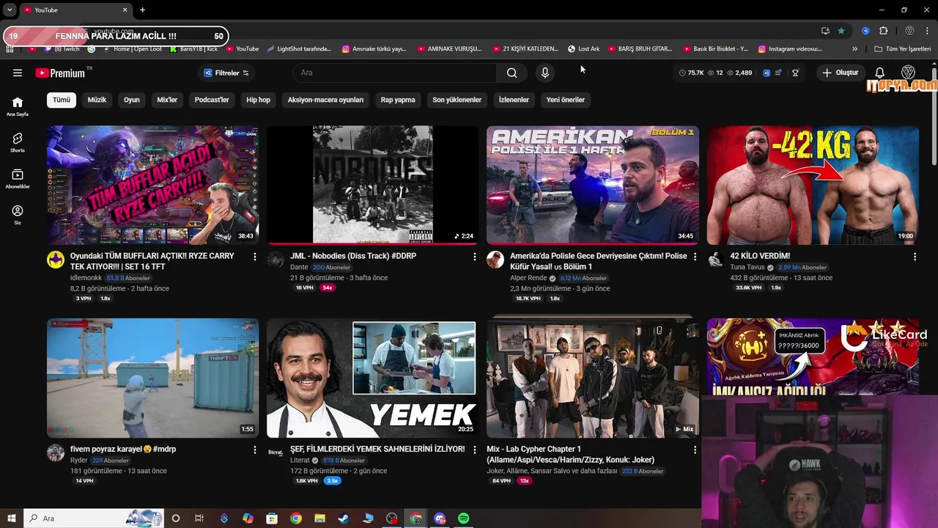Image resolution: width=938 pixels, height=528 pixels.
Task: Select the Tümü filter chip
Action: coord(62,100)
